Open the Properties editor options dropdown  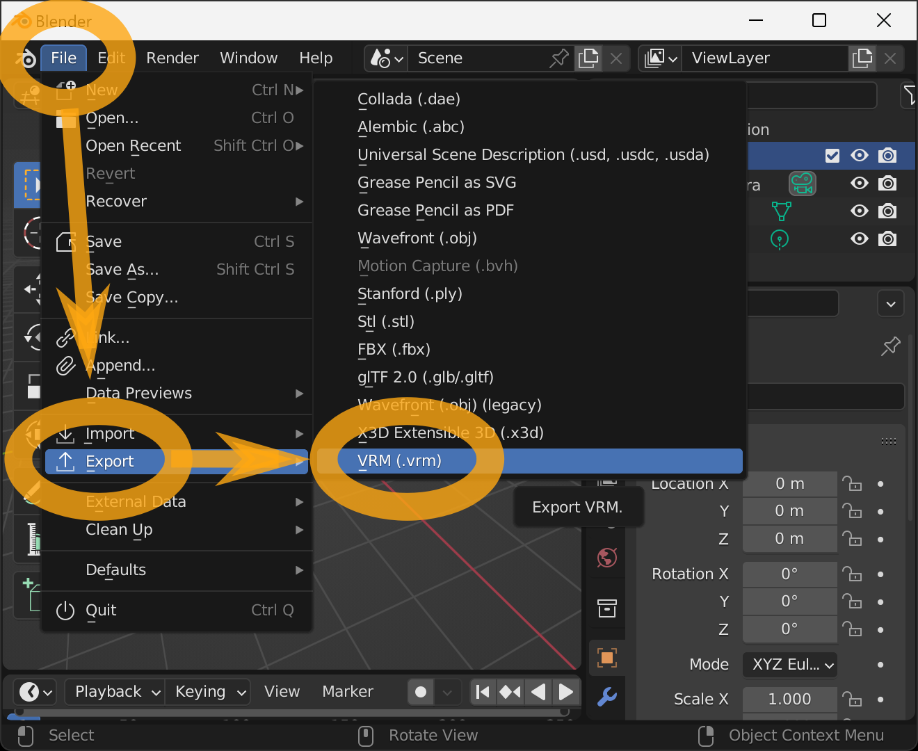click(x=891, y=304)
